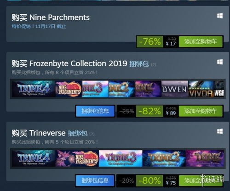Open Trine 3 thumbnail in Frozenbyte Collection
This screenshot has width=230, height=191.
[95, 89]
